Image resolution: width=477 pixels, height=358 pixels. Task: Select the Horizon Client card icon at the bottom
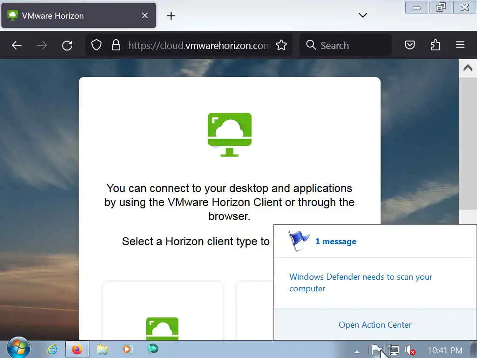pos(162,329)
